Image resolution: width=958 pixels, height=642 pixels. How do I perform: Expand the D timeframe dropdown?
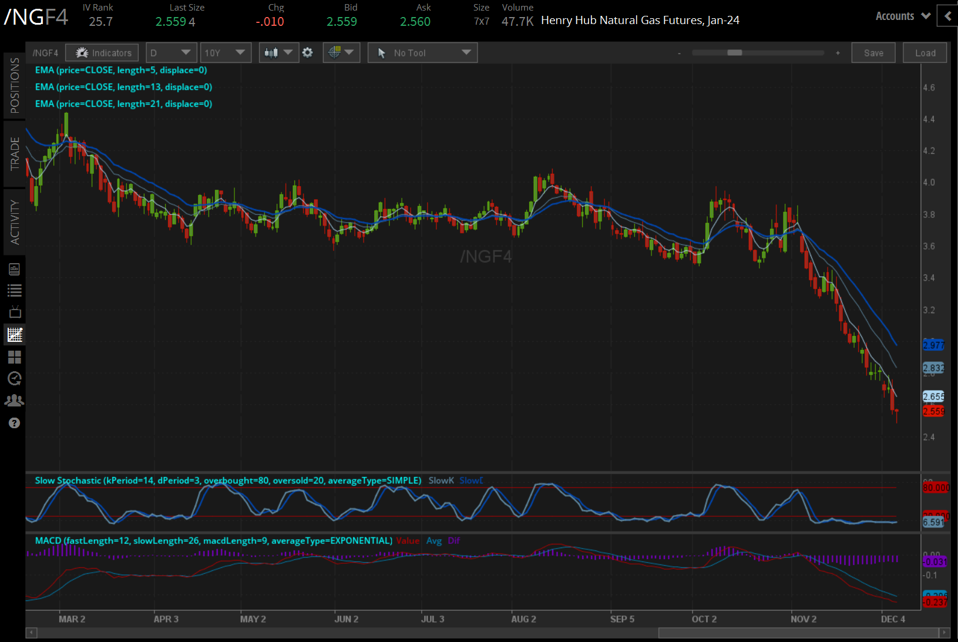[170, 53]
